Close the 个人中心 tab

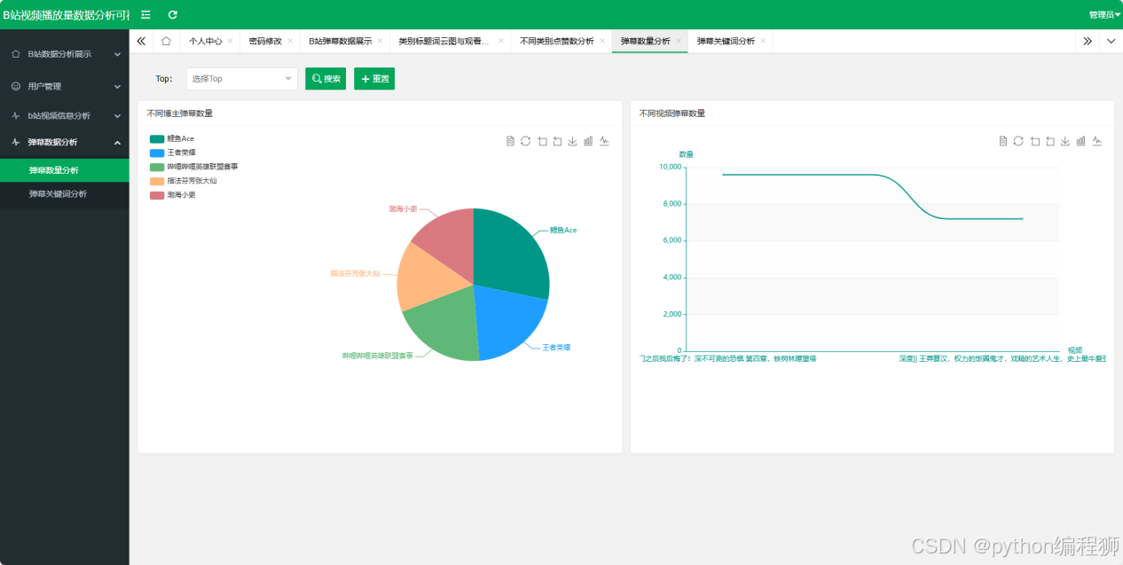click(231, 41)
